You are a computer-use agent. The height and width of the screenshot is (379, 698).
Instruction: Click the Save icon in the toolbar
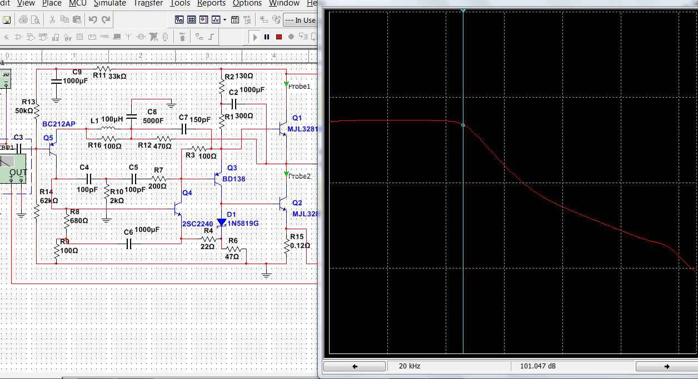click(7, 20)
